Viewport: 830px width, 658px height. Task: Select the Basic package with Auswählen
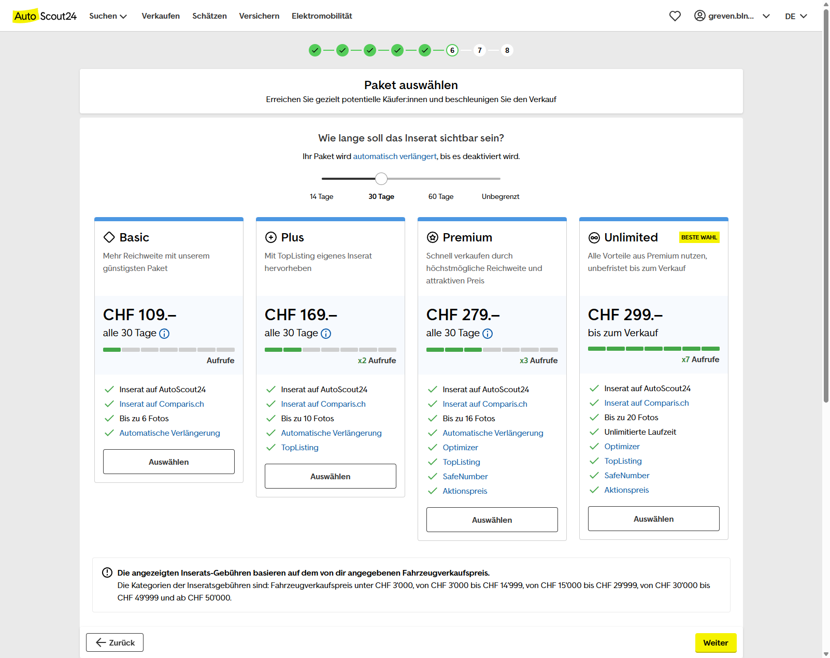pos(169,462)
